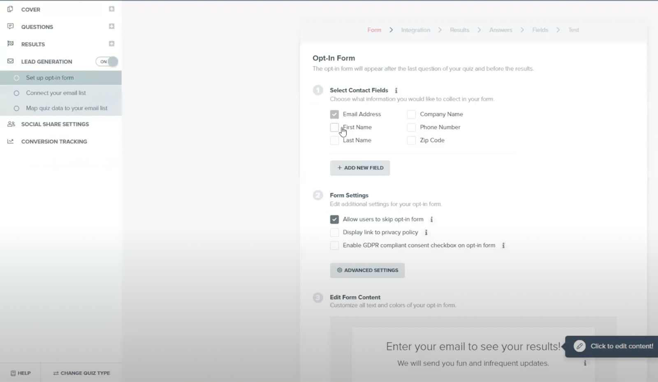Go to the Answers step tab
The image size is (658, 382).
(x=500, y=30)
